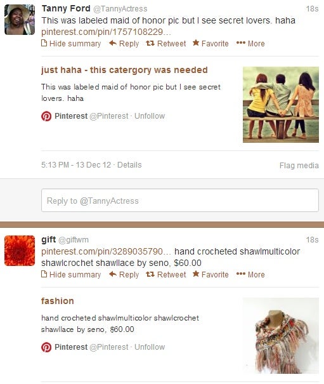
Task: Click the Details link beside timestamp
Action: click(129, 165)
